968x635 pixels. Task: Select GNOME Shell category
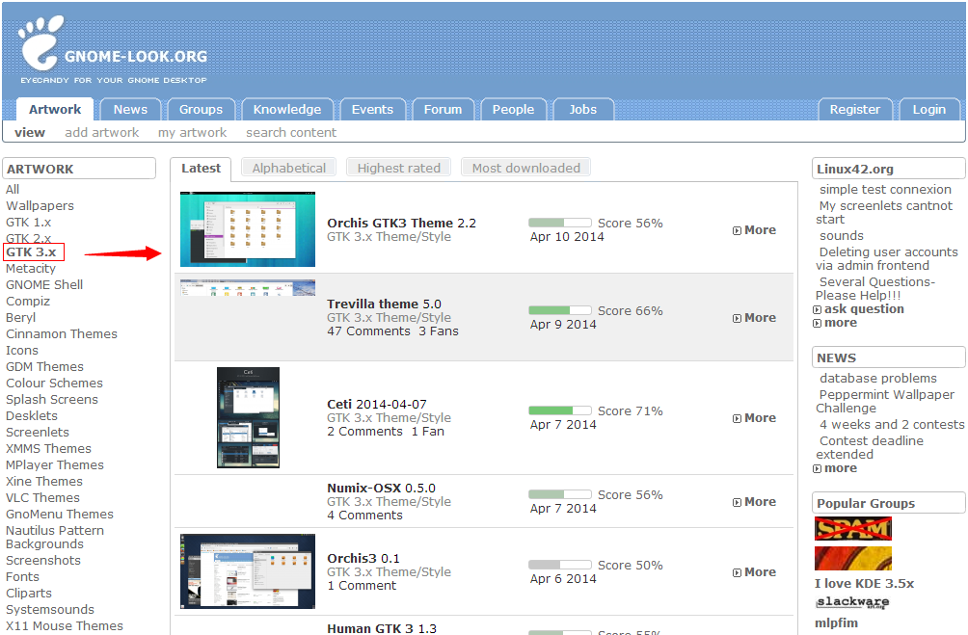pyautogui.click(x=44, y=284)
